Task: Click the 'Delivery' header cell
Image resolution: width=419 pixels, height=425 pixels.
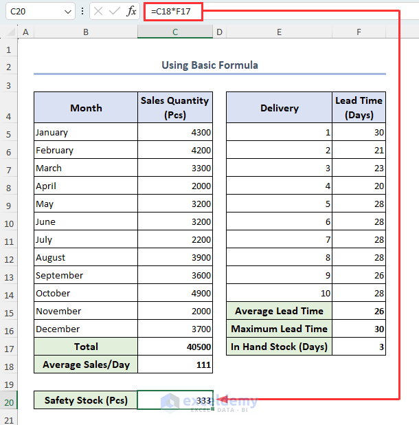Action: pos(279,107)
